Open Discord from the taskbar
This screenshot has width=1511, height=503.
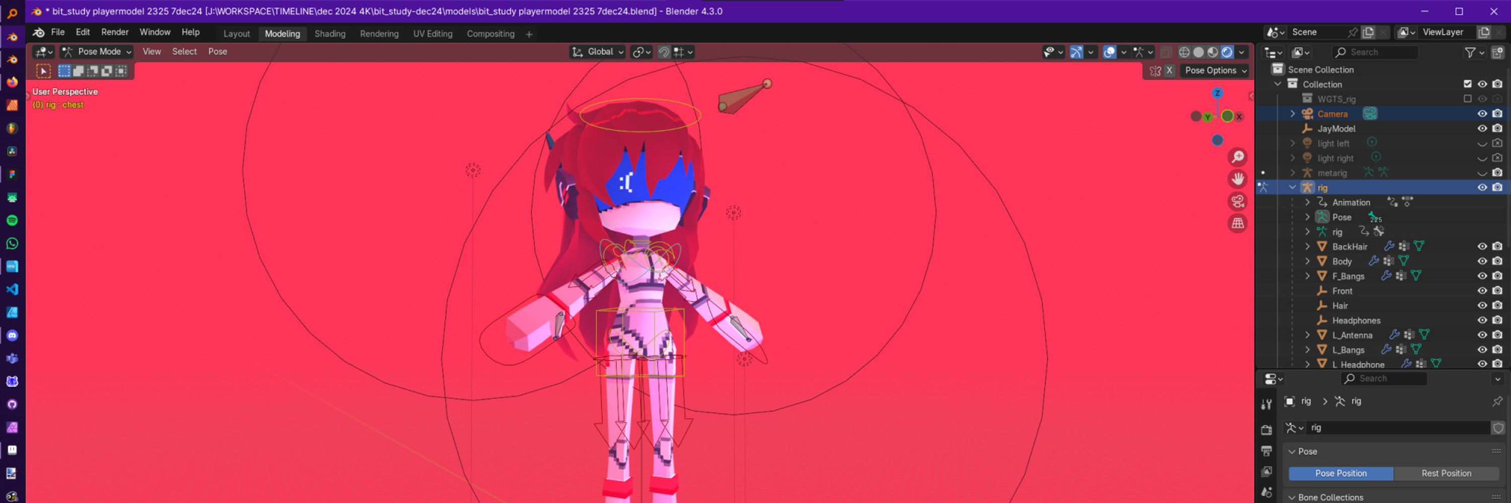12,336
